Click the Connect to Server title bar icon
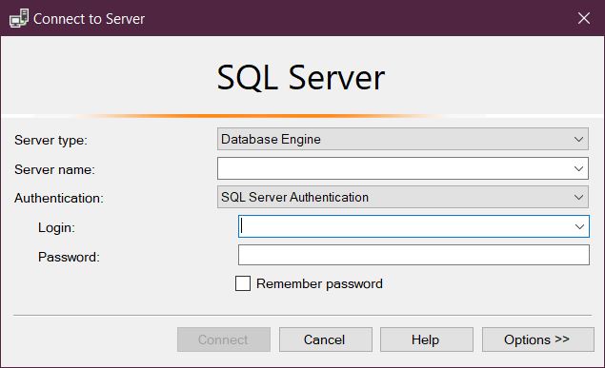Image resolution: width=605 pixels, height=368 pixels. (19, 18)
